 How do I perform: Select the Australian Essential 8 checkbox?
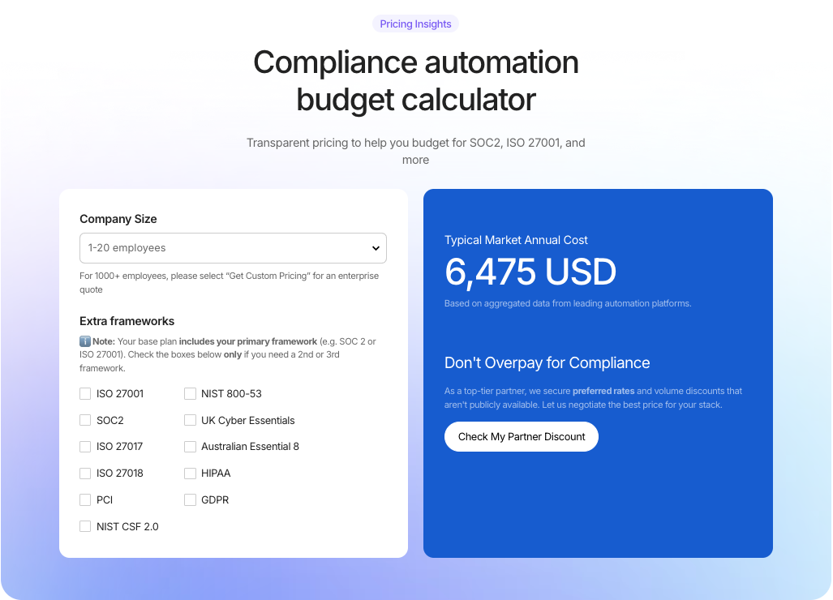click(x=190, y=446)
